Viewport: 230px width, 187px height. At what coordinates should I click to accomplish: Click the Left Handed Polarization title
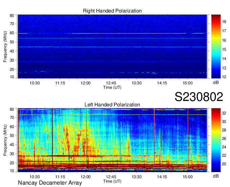[x=112, y=105]
